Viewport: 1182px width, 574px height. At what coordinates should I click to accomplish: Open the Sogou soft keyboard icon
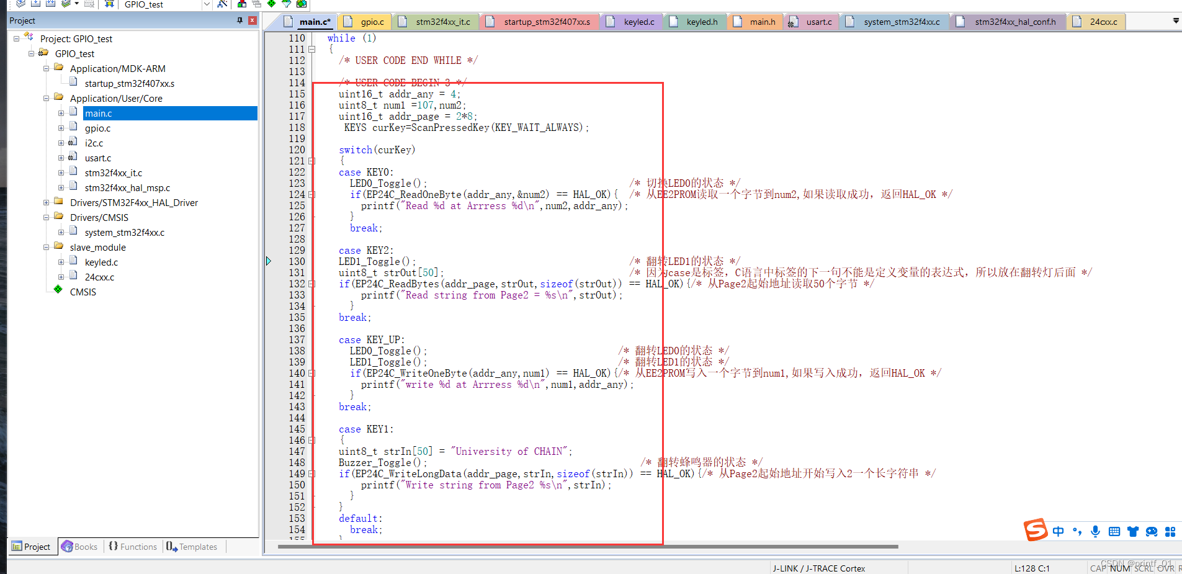pos(1114,531)
